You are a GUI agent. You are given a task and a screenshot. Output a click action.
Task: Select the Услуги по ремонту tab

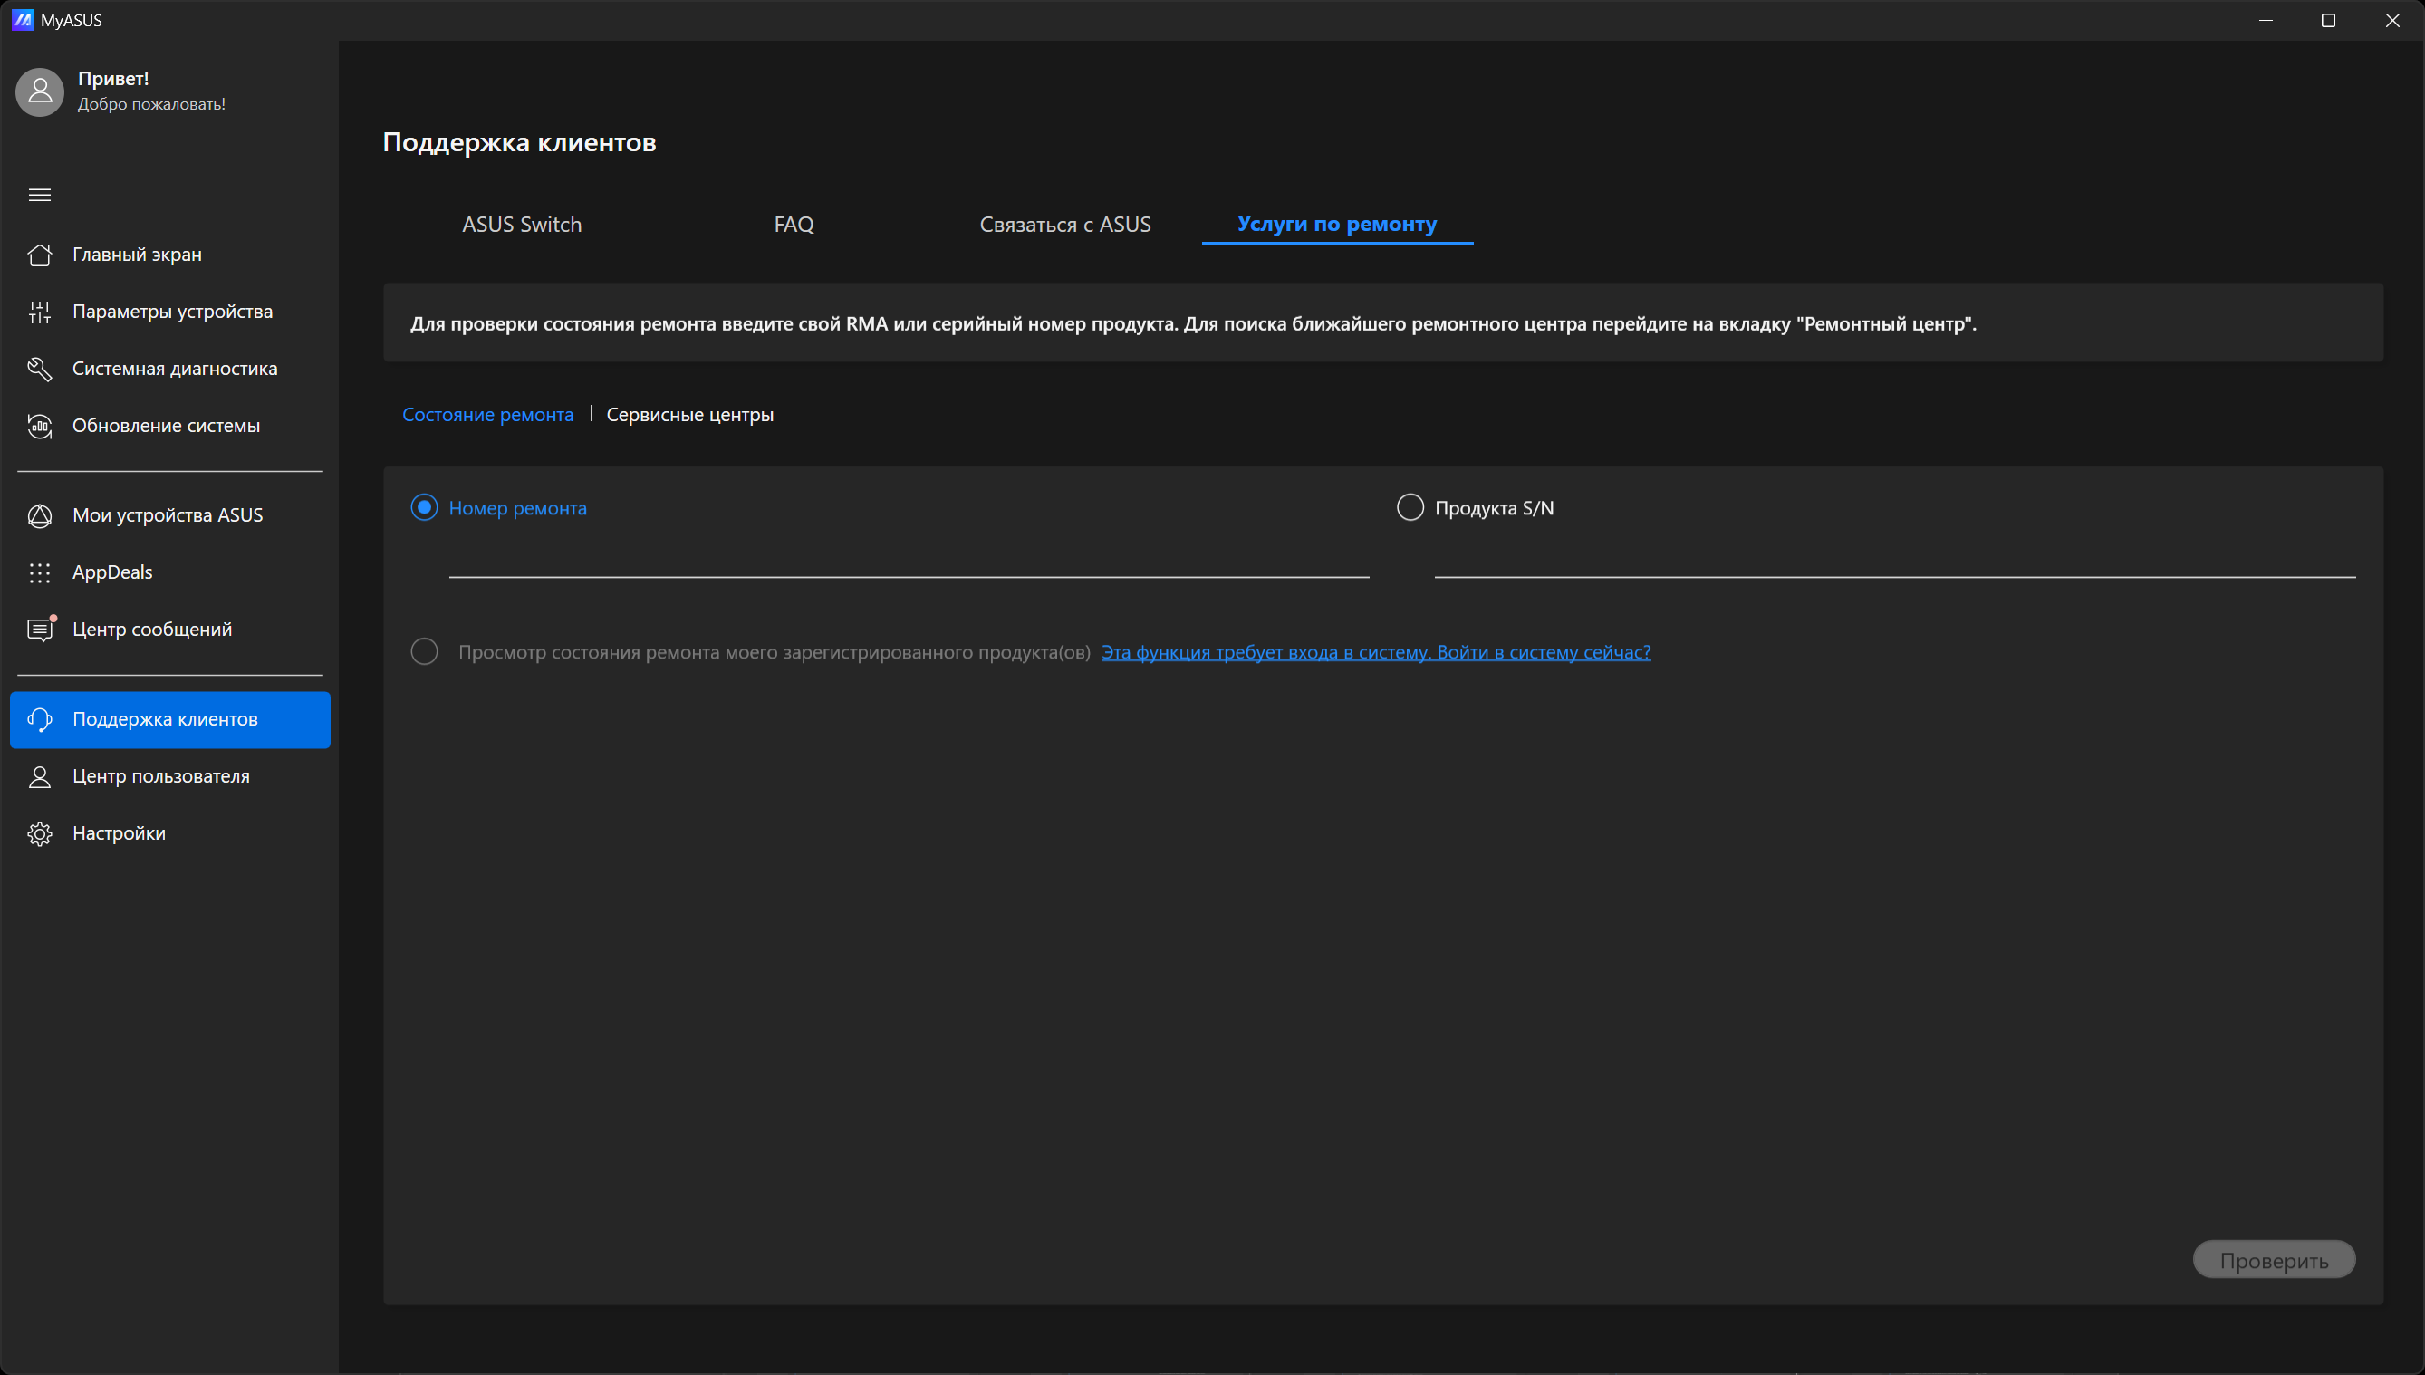coord(1337,224)
